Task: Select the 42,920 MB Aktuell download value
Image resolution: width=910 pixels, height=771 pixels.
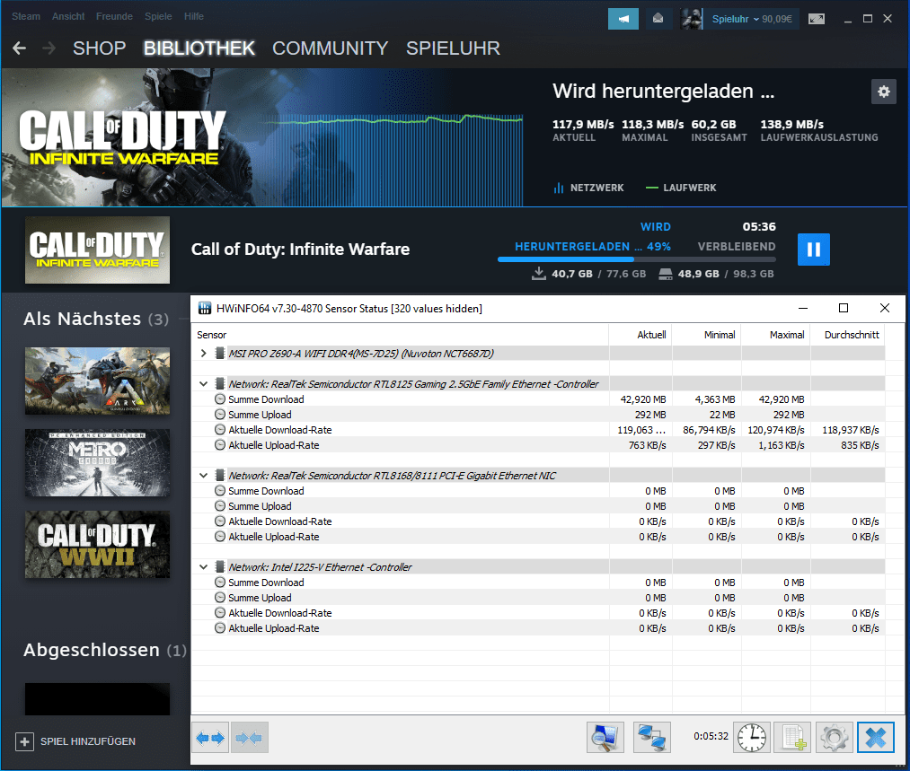Action: click(643, 399)
